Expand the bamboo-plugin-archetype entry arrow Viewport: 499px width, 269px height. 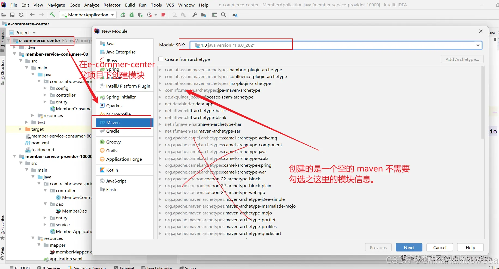[x=160, y=70]
